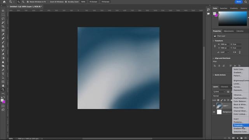
Task: Open the Normal blend mode dropdown
Action: 222,96
